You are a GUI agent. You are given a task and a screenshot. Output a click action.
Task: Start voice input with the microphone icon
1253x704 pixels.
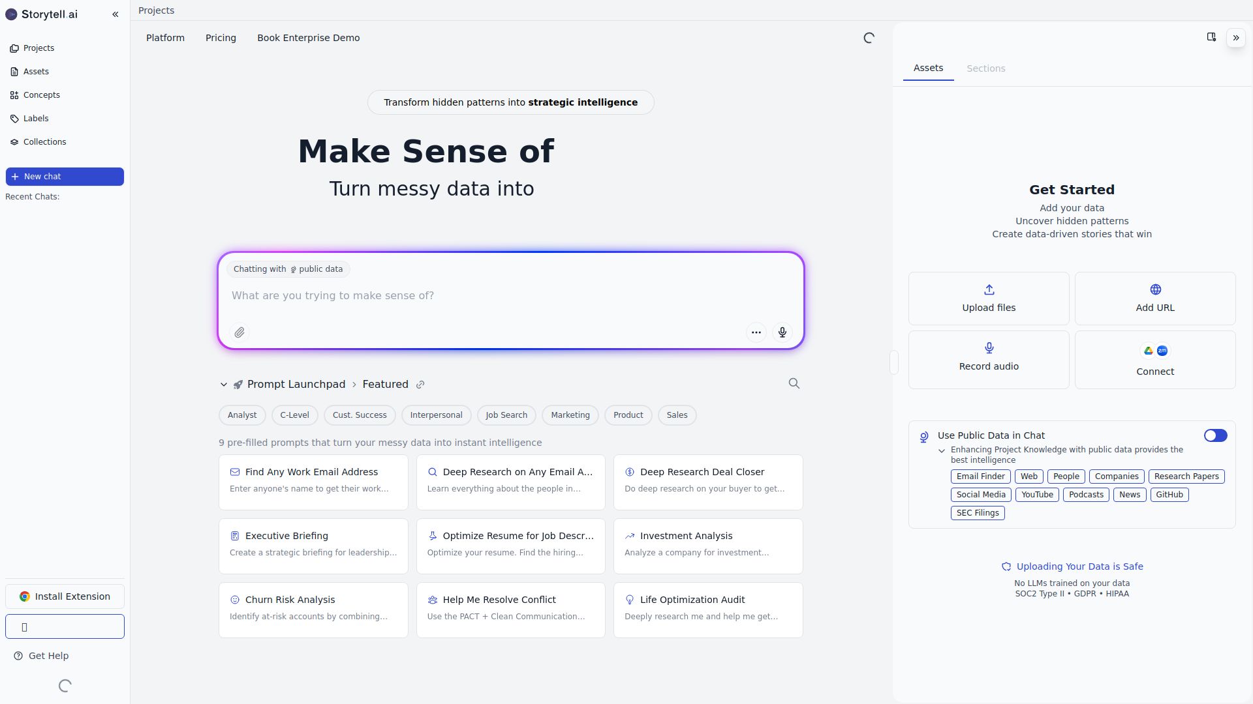781,332
